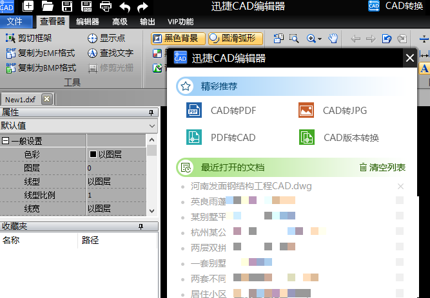Undo the last action
This screenshot has height=298, width=430.
[x=125, y=7]
